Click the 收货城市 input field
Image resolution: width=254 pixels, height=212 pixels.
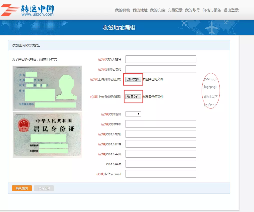click(x=160, y=124)
